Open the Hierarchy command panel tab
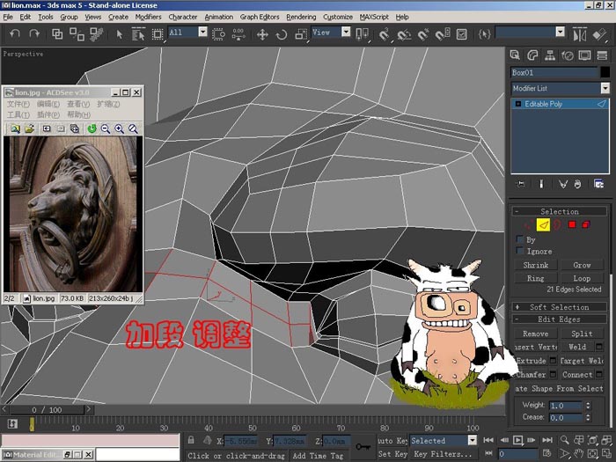The image size is (616, 462). pos(550,55)
